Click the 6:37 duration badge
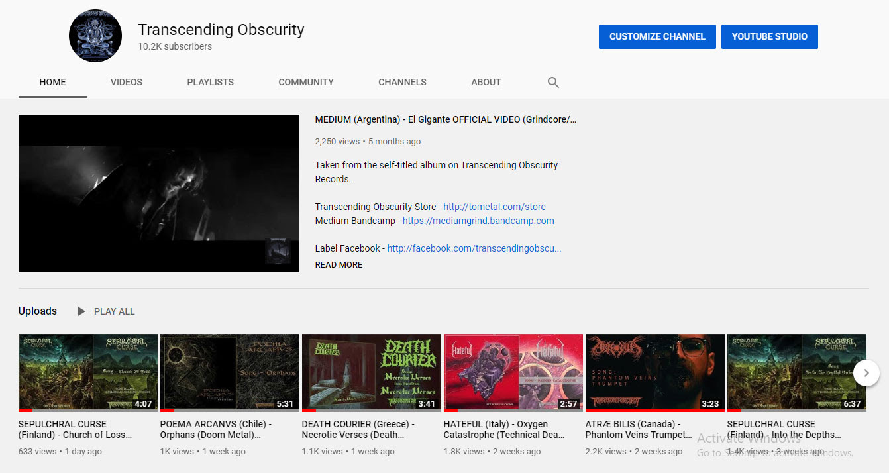889x473 pixels. click(852, 403)
